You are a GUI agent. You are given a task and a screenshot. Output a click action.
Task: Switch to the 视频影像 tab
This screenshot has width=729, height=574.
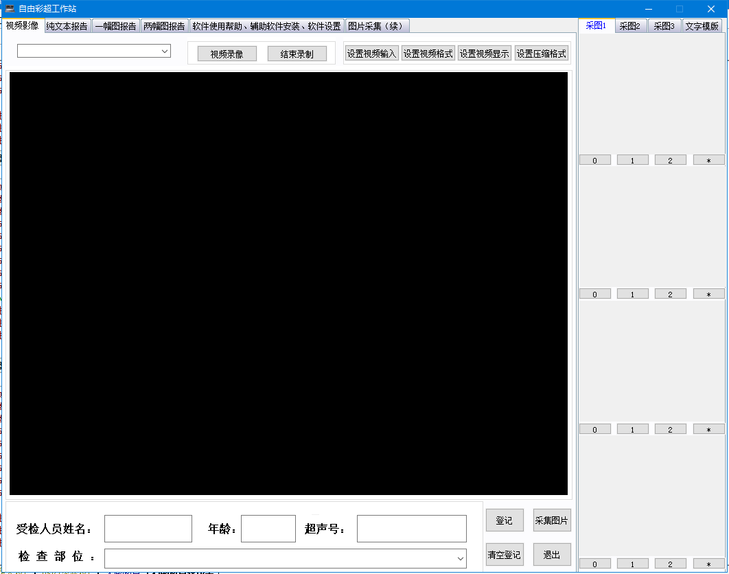tap(23, 25)
